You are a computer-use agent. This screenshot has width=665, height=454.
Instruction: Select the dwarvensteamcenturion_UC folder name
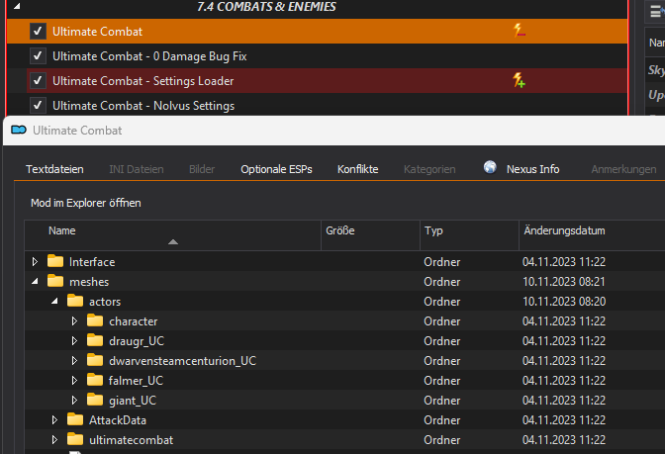[x=182, y=361]
